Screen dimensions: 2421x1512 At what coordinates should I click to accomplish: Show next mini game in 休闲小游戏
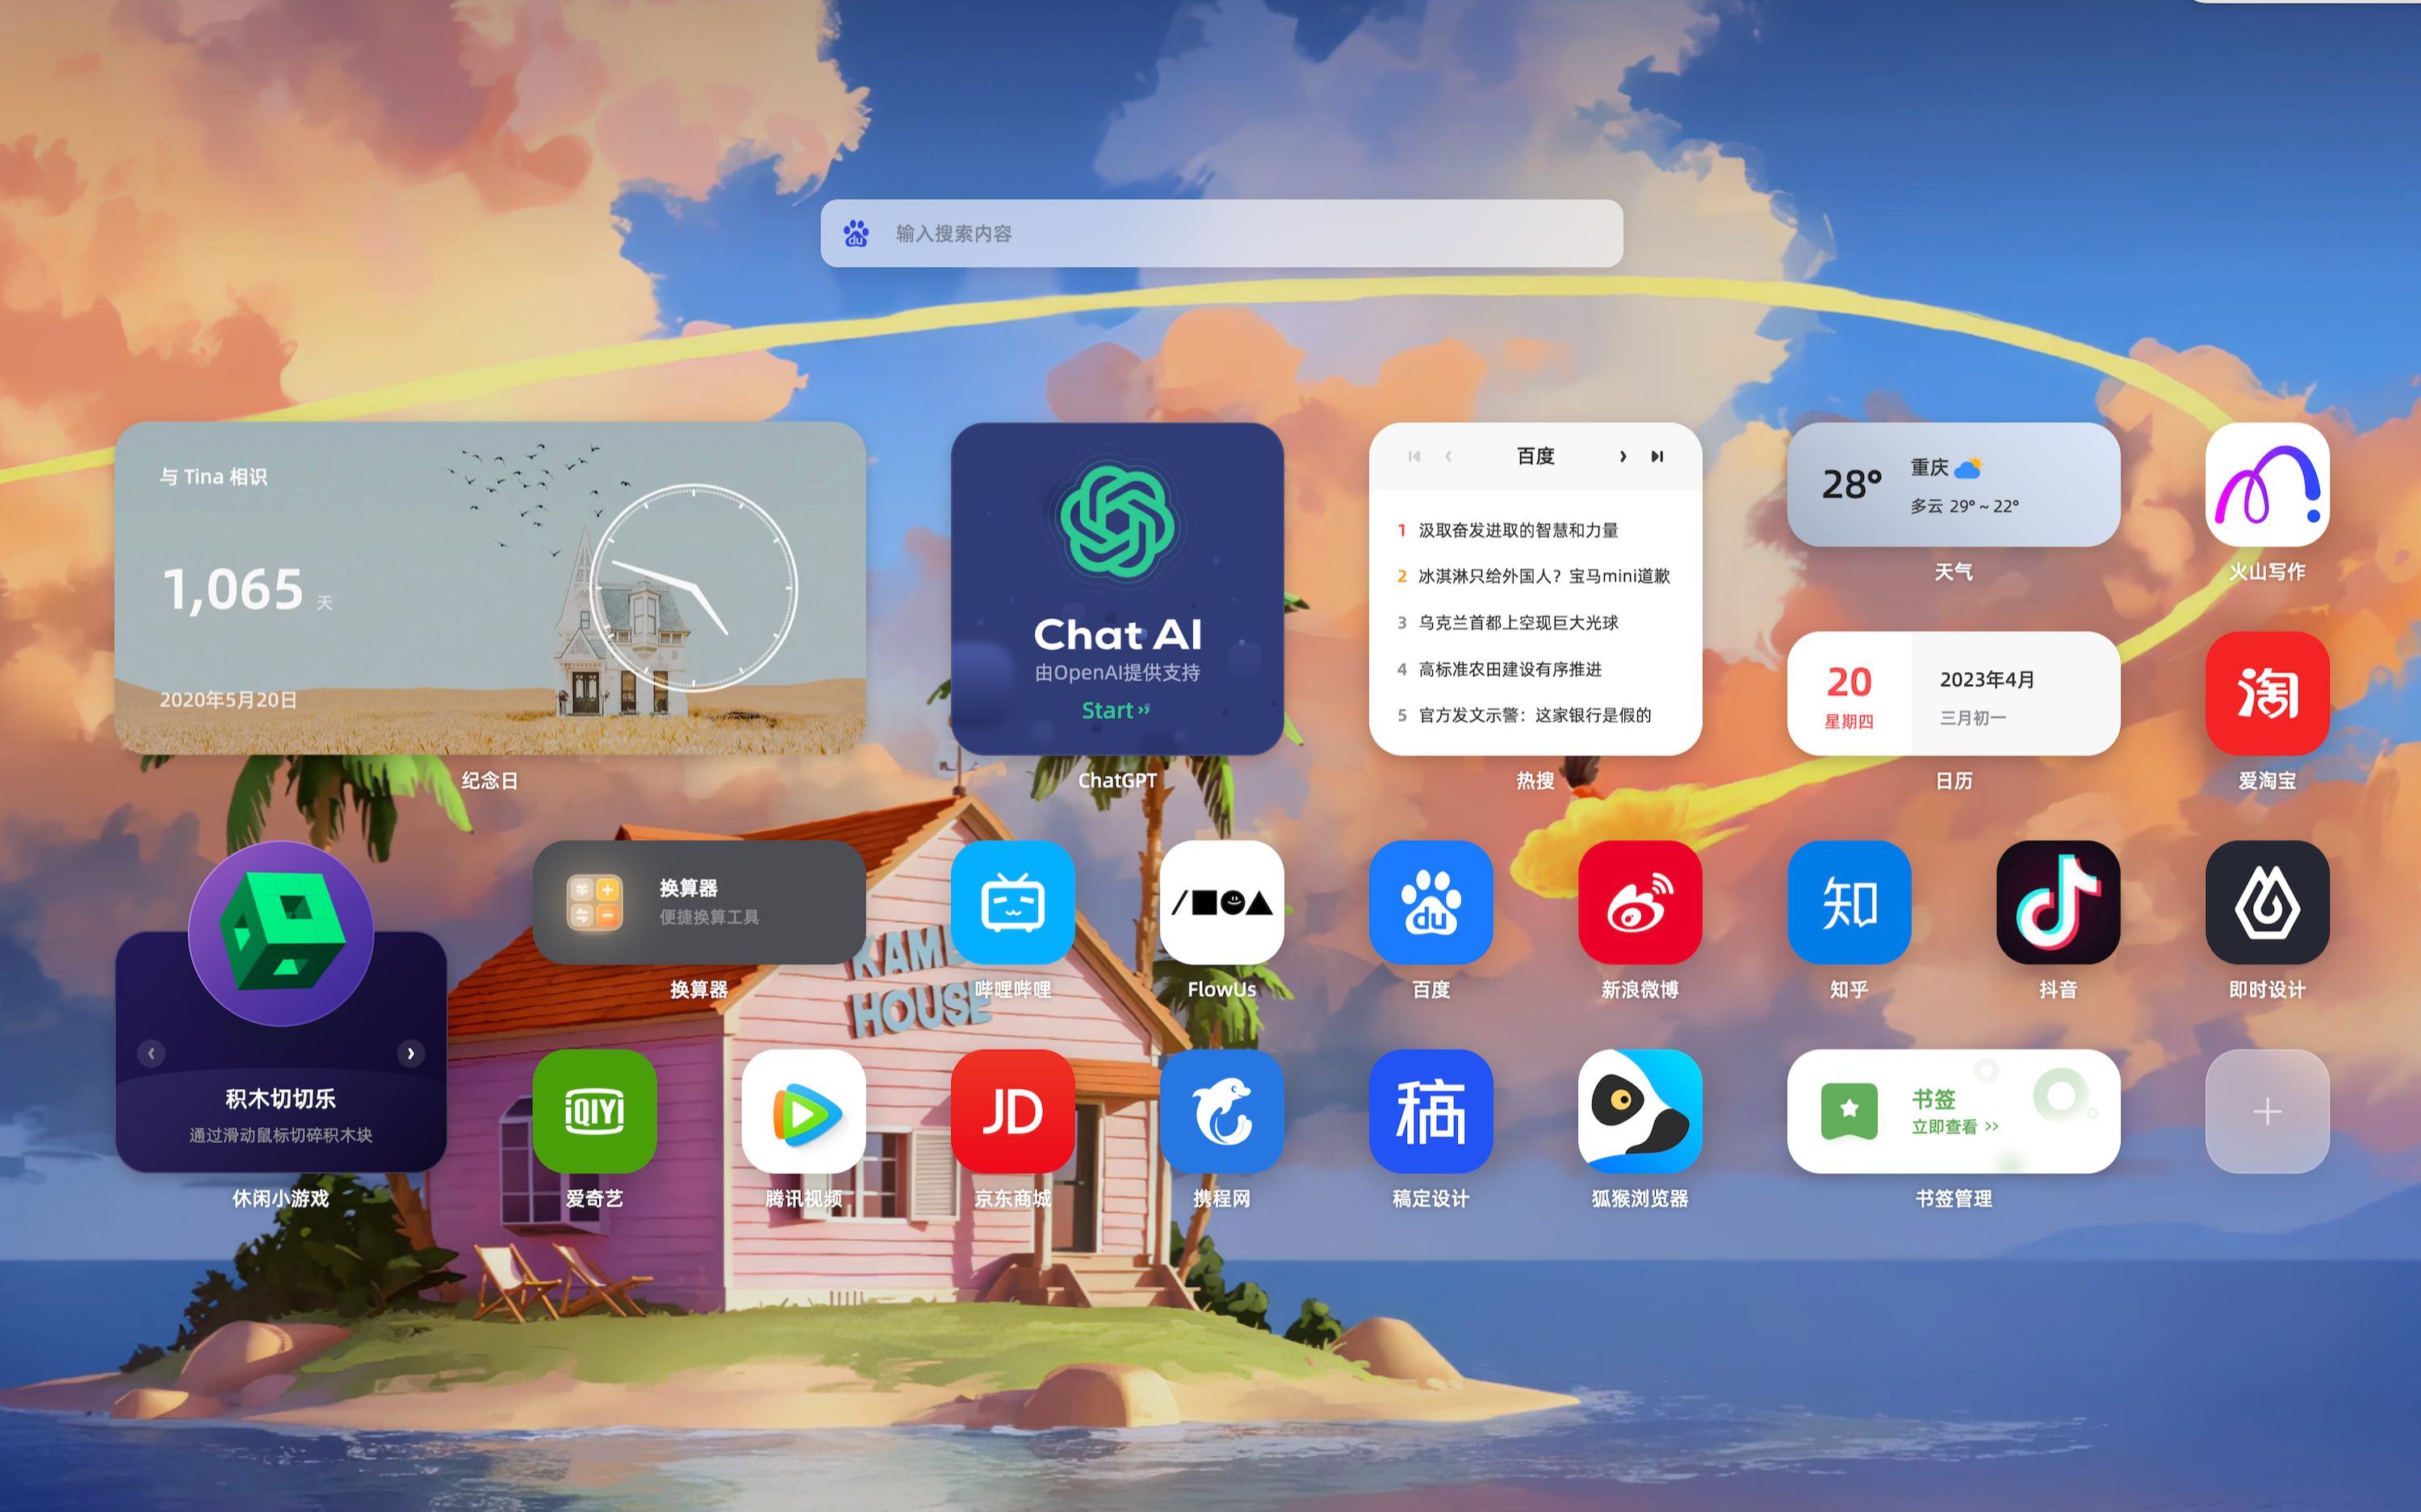point(410,1053)
